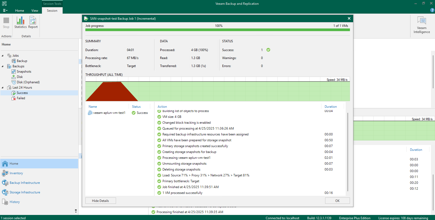This screenshot has height=220, width=435.
Task: Click the Backups node icon
Action: click(x=9, y=66)
